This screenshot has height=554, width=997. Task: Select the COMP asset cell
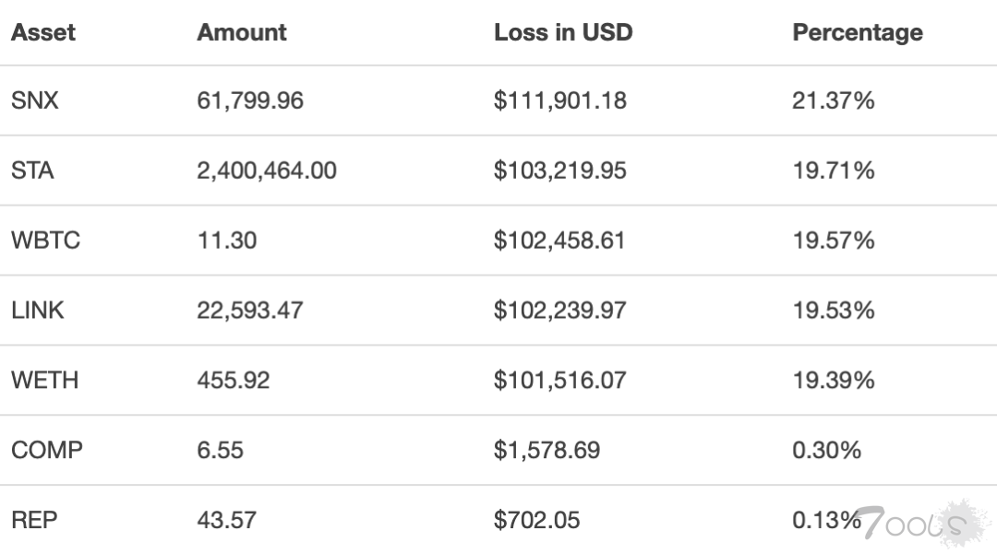pos(47,450)
